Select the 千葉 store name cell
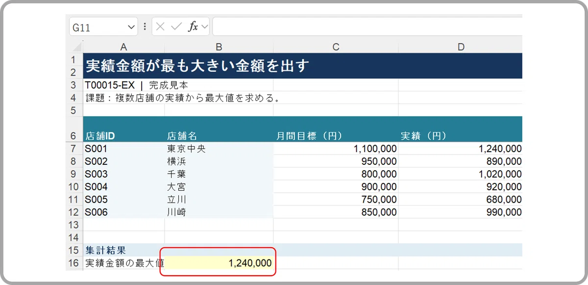Viewport: 588px width, 285px height. tap(219, 174)
